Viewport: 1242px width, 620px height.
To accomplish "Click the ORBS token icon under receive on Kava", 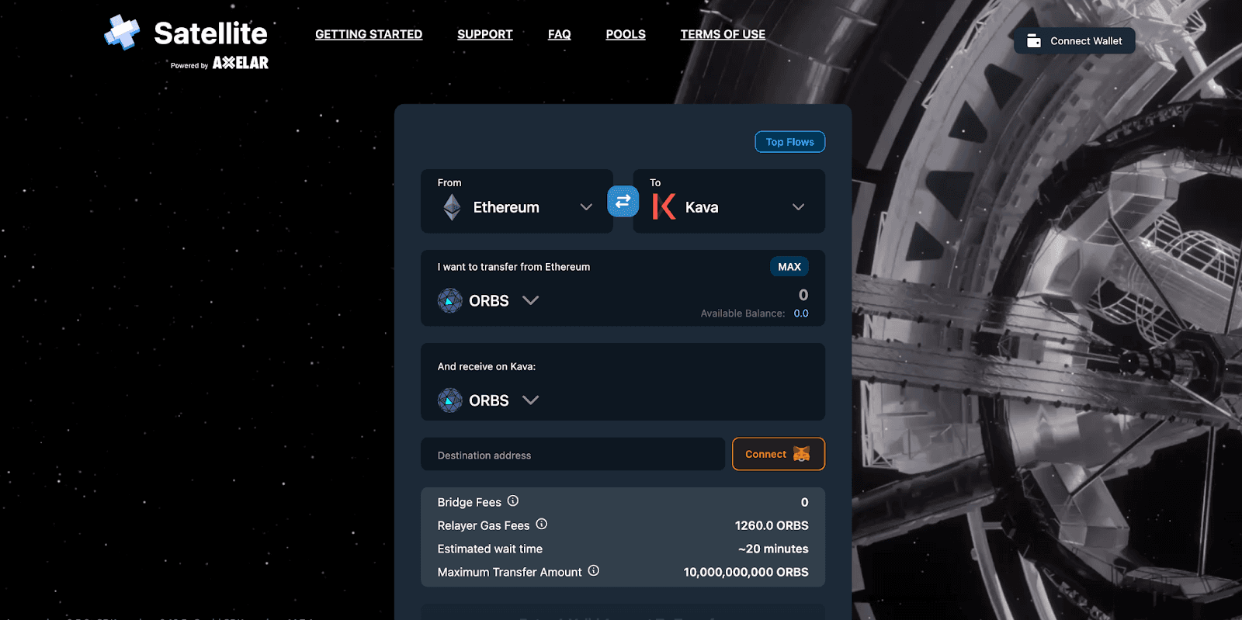I will pyautogui.click(x=450, y=400).
